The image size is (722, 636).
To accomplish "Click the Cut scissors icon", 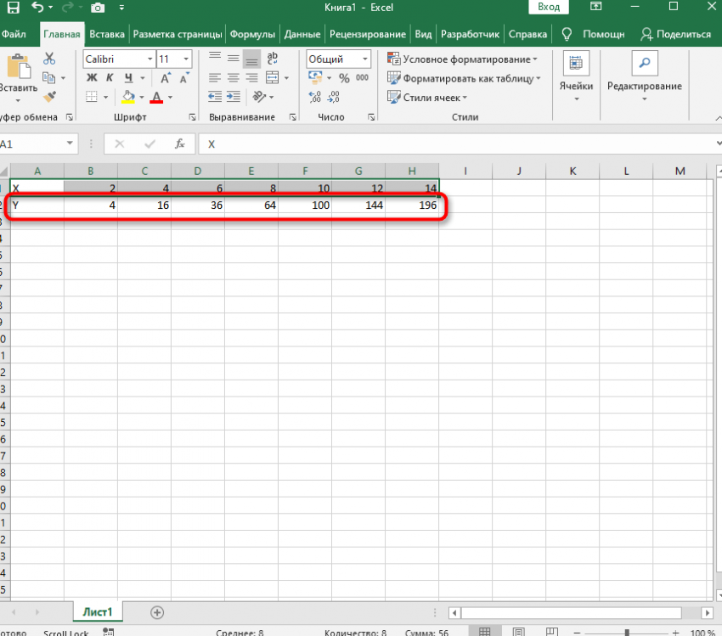I will (49, 59).
